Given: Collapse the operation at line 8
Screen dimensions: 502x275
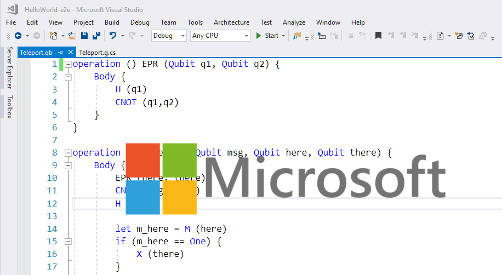Looking at the screenshot, I should point(68,153).
